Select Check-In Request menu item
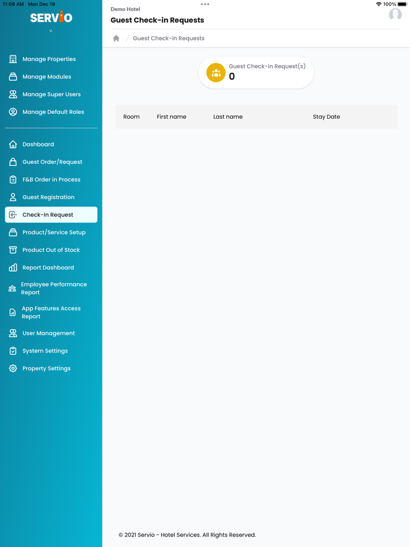 point(51,214)
